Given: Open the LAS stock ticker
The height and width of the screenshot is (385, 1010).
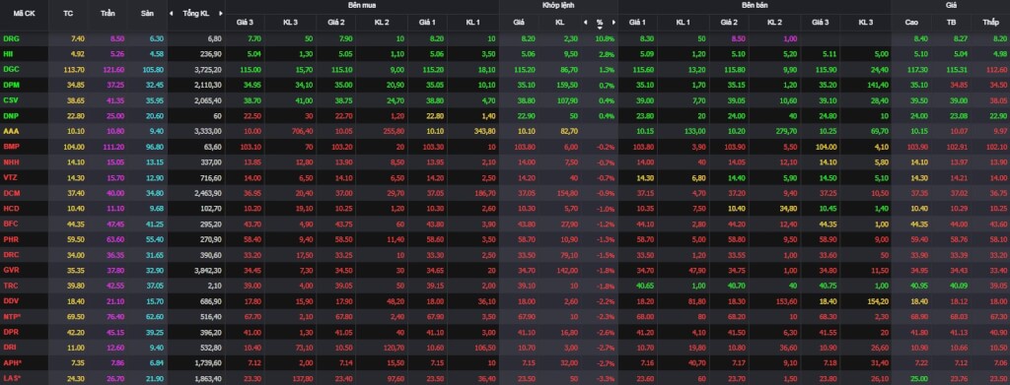Looking at the screenshot, I should tap(12, 378).
